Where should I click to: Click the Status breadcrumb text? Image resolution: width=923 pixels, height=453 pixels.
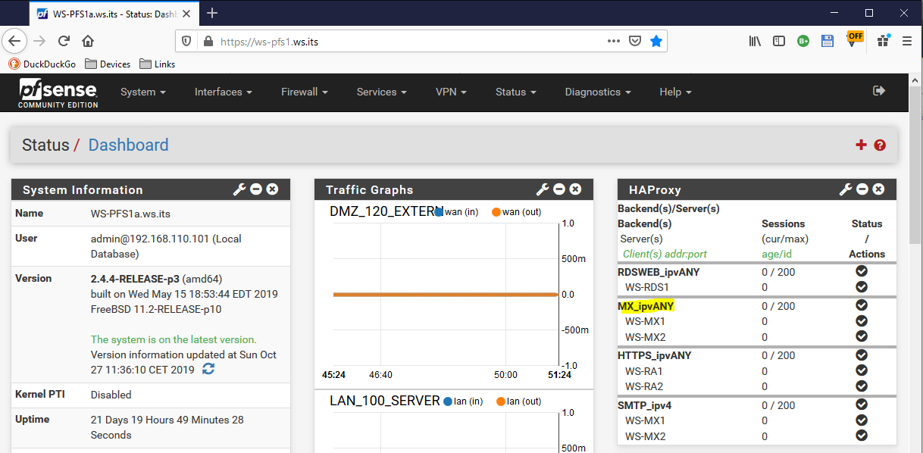pyautogui.click(x=45, y=145)
